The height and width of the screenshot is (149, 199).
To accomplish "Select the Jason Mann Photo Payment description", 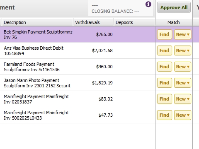I will click(37, 83).
